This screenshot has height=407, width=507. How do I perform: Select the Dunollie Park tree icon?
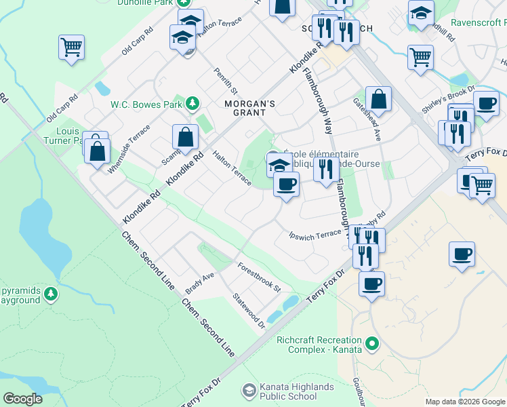pos(184,3)
